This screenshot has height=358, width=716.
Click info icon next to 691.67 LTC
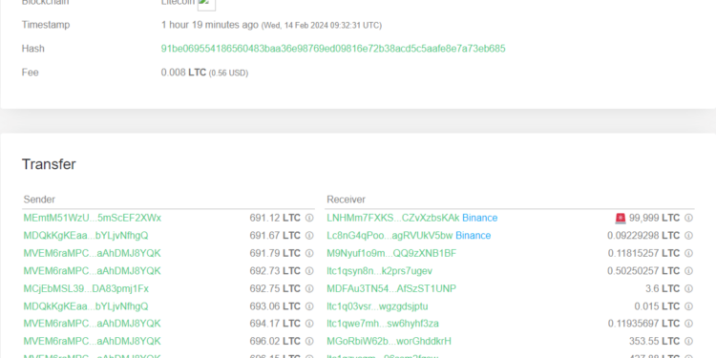pos(309,236)
